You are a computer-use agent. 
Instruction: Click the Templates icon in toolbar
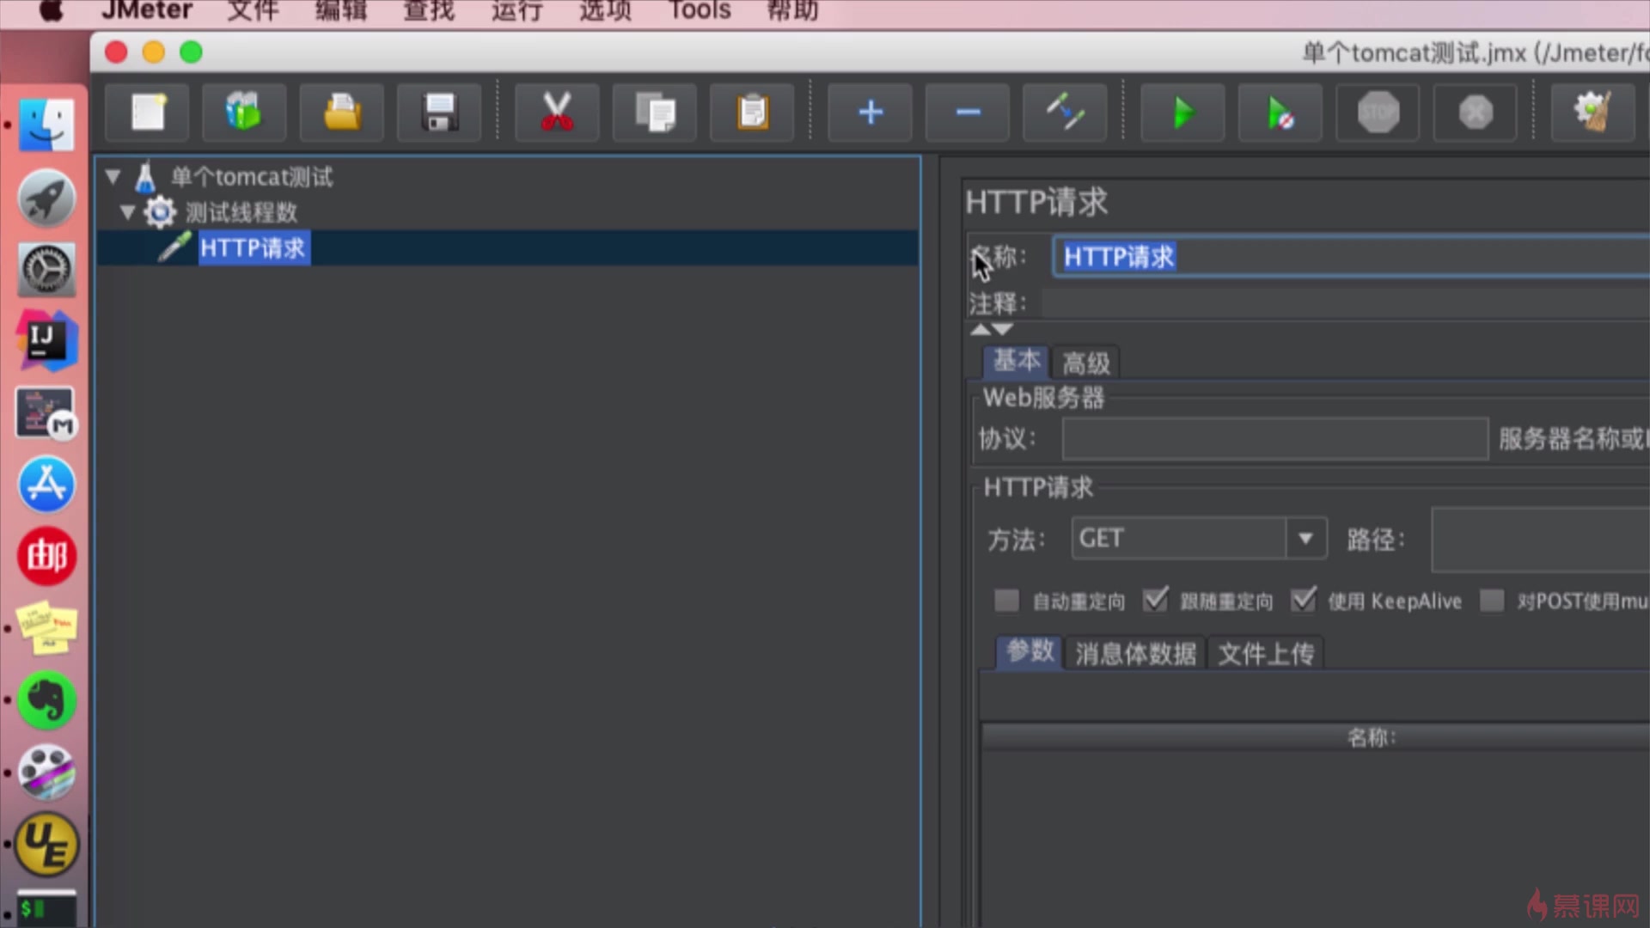coord(244,113)
